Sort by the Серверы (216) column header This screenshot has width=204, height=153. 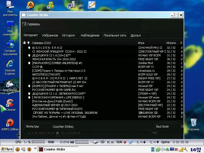coord(84,43)
